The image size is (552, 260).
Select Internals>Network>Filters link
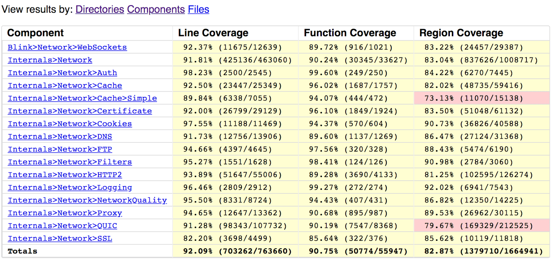point(70,162)
